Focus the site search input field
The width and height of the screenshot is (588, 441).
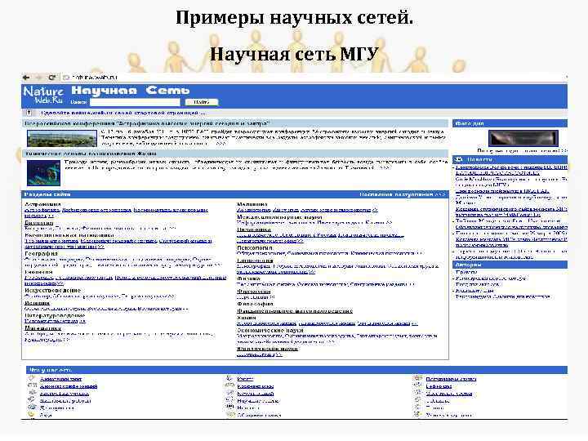tap(135, 102)
